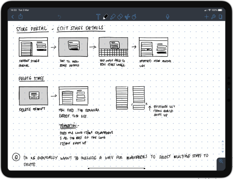Jump to next page with down arrow

coord(223,152)
